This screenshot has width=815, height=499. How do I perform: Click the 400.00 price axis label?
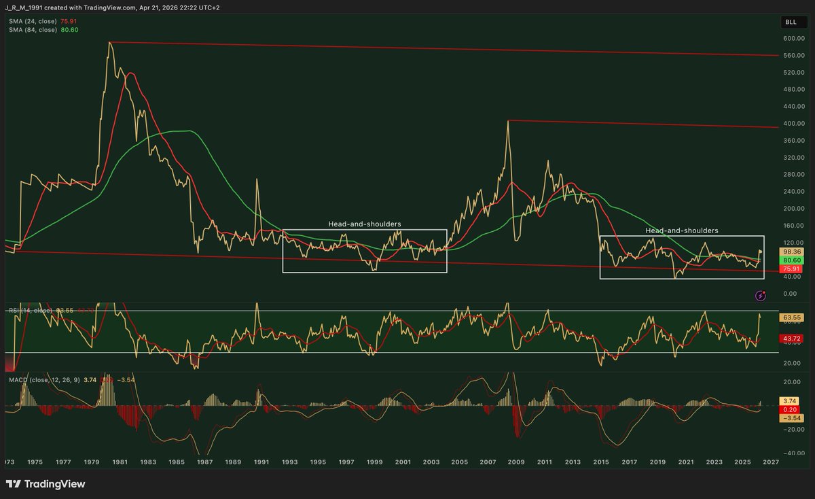(794, 124)
